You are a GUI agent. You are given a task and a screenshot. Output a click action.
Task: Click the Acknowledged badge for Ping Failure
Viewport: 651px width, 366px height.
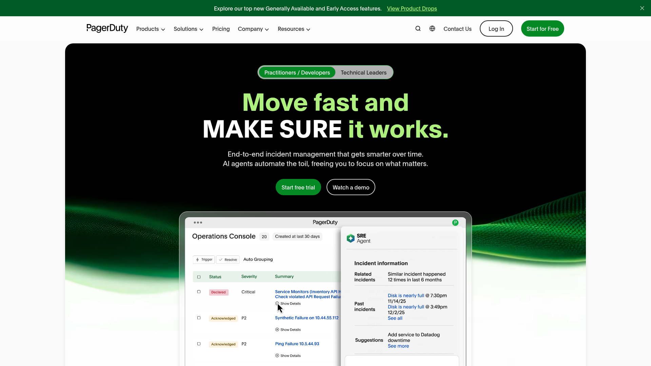point(223,344)
